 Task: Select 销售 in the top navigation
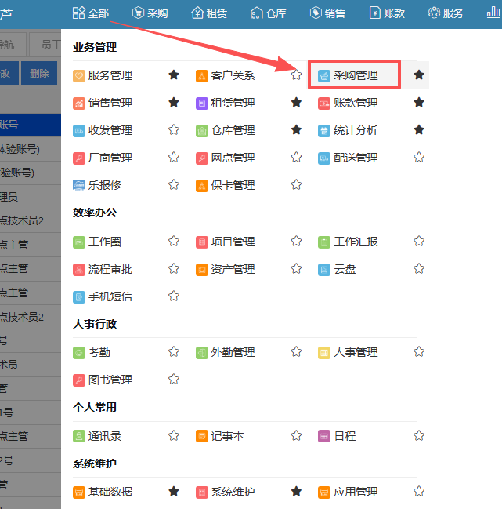pyautogui.click(x=327, y=13)
